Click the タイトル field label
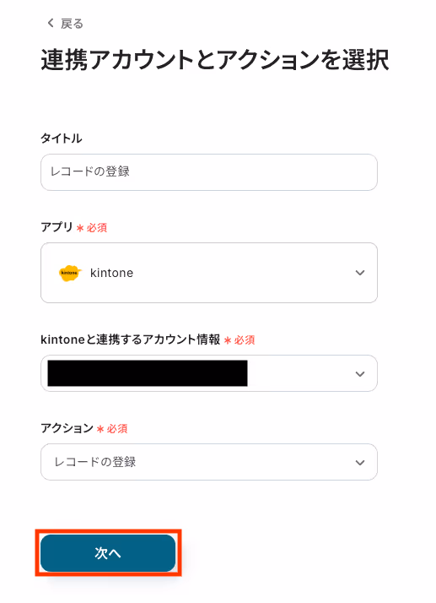436x603 pixels. (62, 139)
